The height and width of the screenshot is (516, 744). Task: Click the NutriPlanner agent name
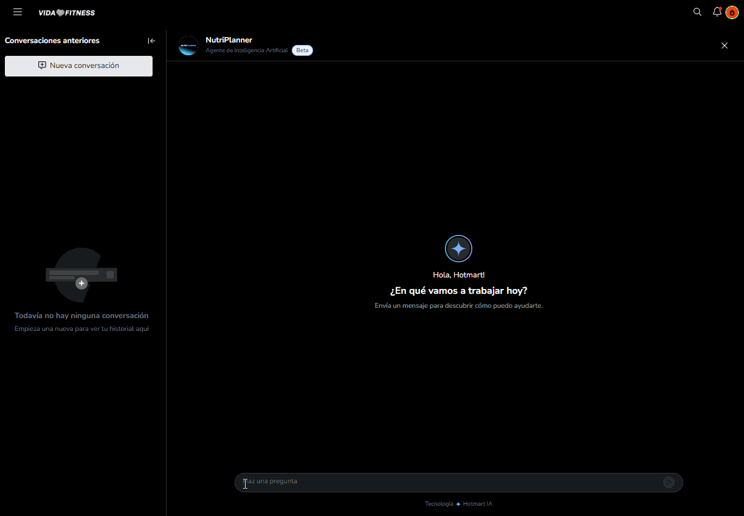(229, 40)
